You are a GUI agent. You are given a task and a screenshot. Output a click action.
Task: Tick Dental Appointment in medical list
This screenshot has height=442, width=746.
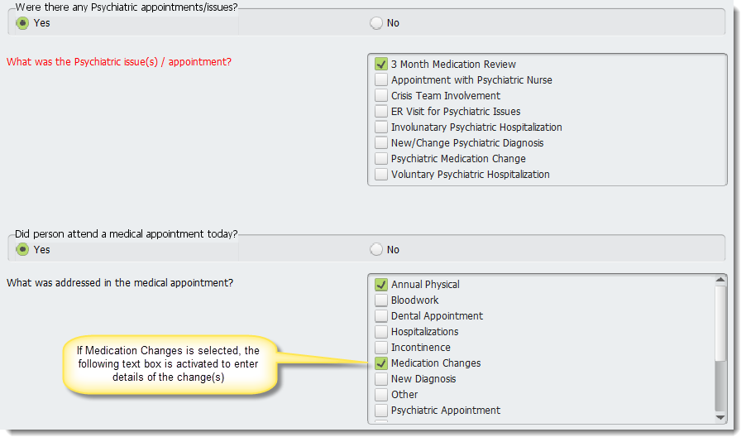[380, 316]
